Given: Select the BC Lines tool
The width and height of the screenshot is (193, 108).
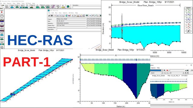Looking at the screenshot, I should (27, 6).
